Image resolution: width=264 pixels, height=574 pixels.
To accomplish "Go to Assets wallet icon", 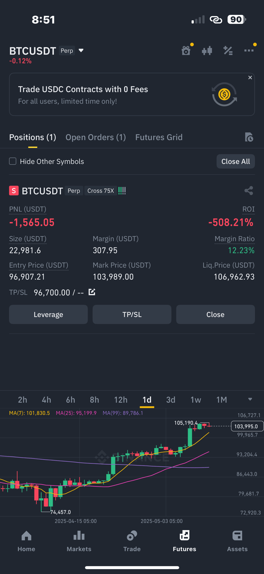I will (237, 541).
